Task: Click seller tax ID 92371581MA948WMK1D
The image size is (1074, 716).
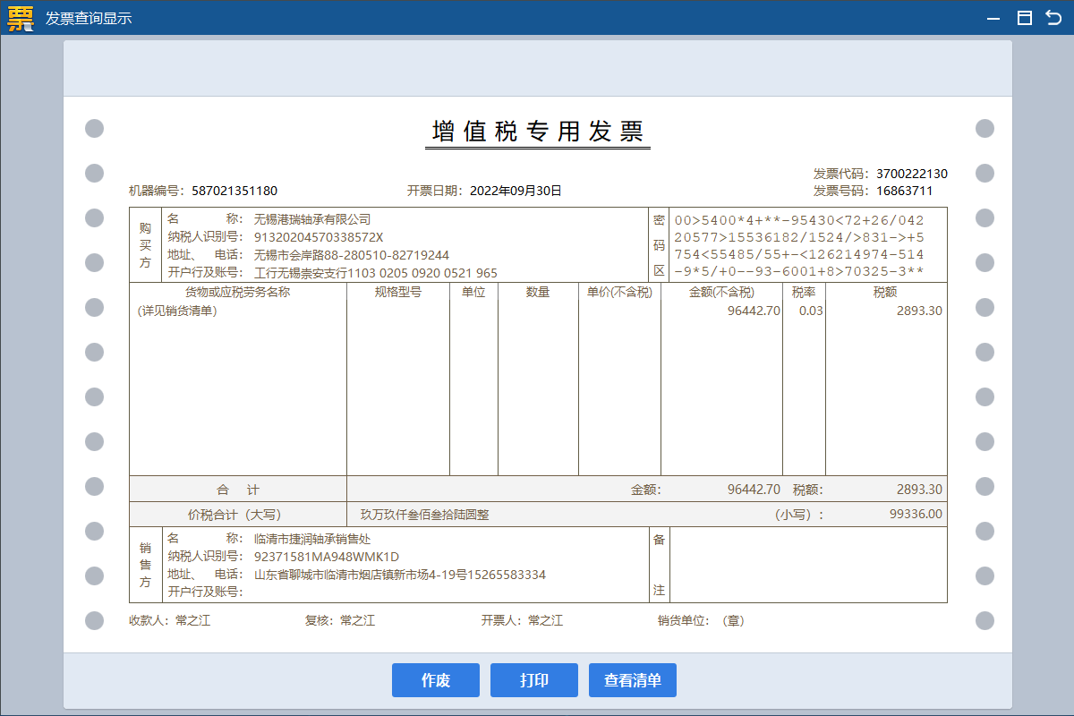Action: [327, 557]
